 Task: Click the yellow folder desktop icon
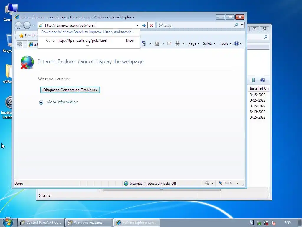(7, 74)
